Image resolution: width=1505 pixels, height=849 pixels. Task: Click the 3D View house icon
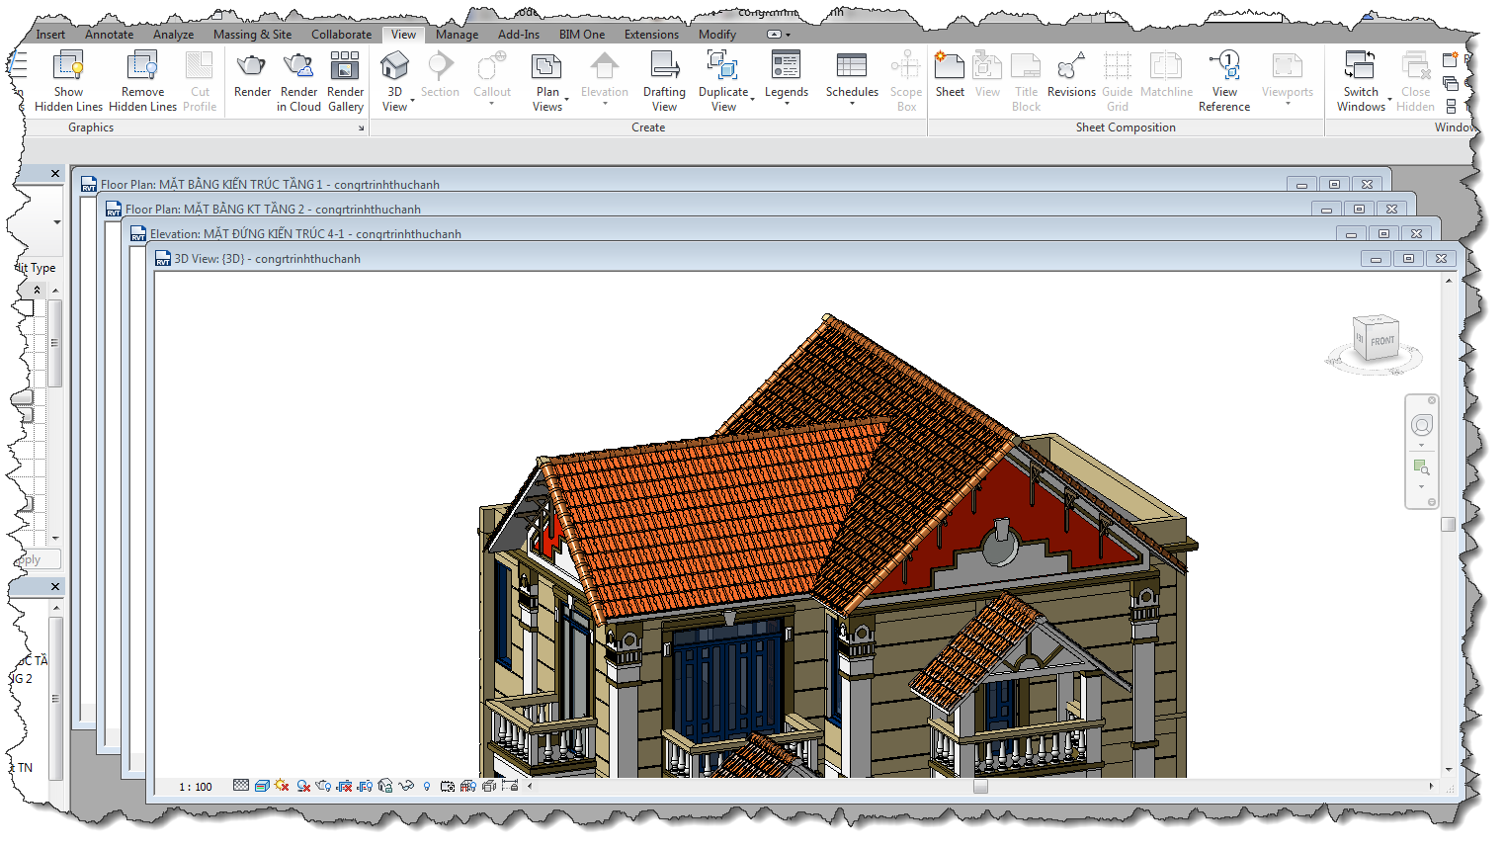point(394,66)
